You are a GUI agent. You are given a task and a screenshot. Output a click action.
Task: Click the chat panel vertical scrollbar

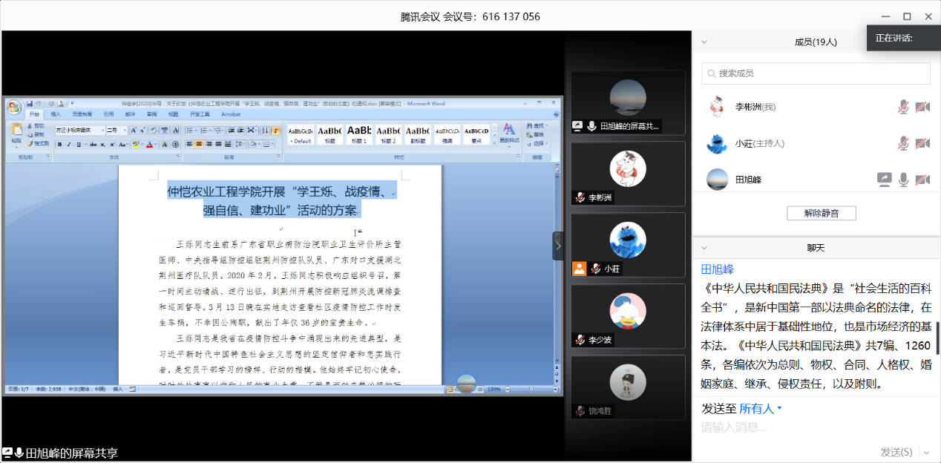(x=937, y=338)
